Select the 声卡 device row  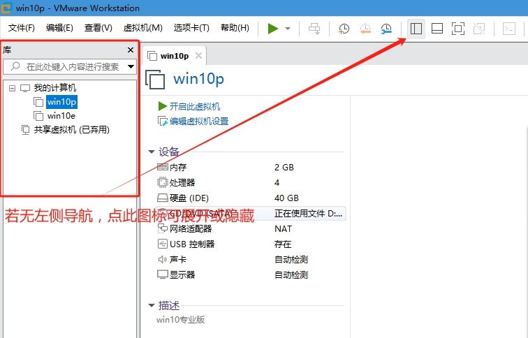(251, 260)
